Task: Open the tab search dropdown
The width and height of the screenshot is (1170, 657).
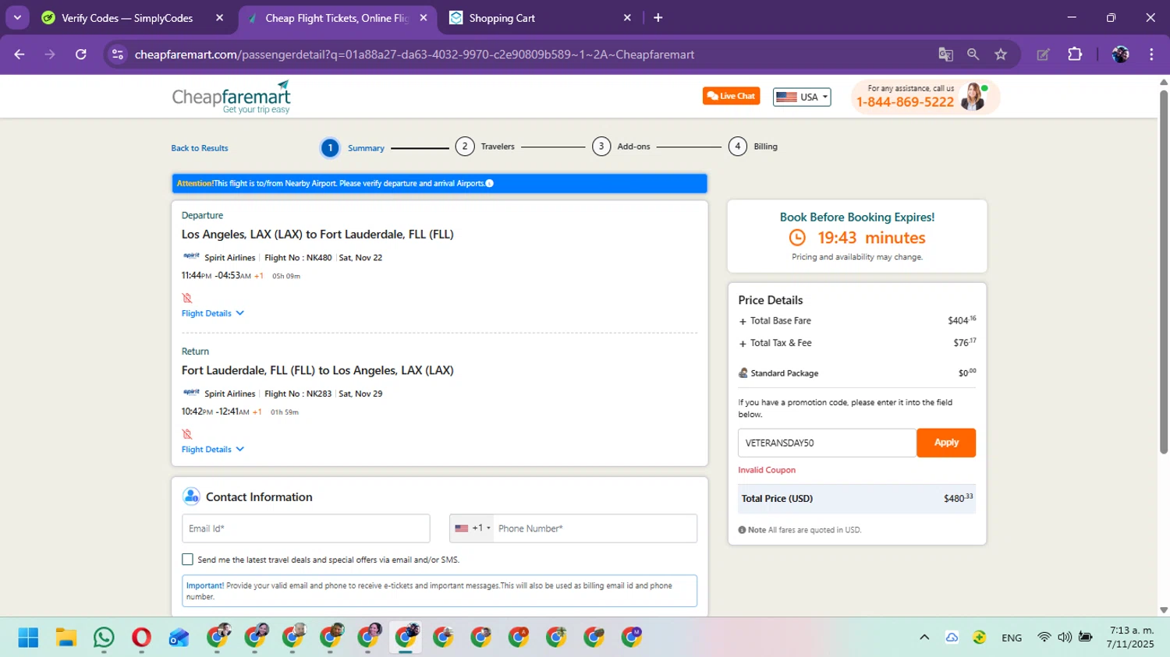Action: point(17,17)
